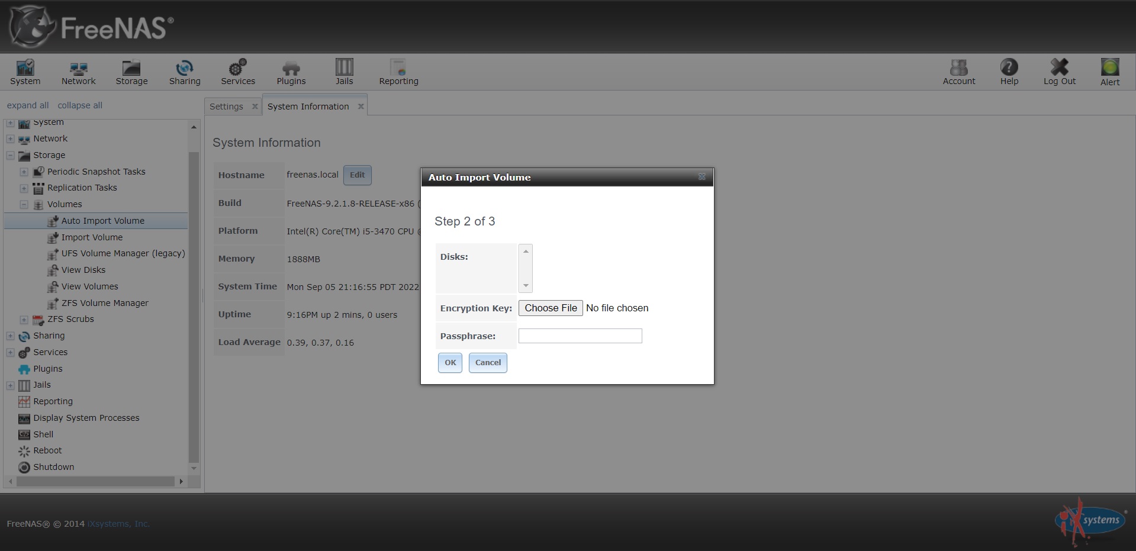1136x551 pixels.
Task: Click Shutdown in sidebar tree
Action: click(x=54, y=467)
